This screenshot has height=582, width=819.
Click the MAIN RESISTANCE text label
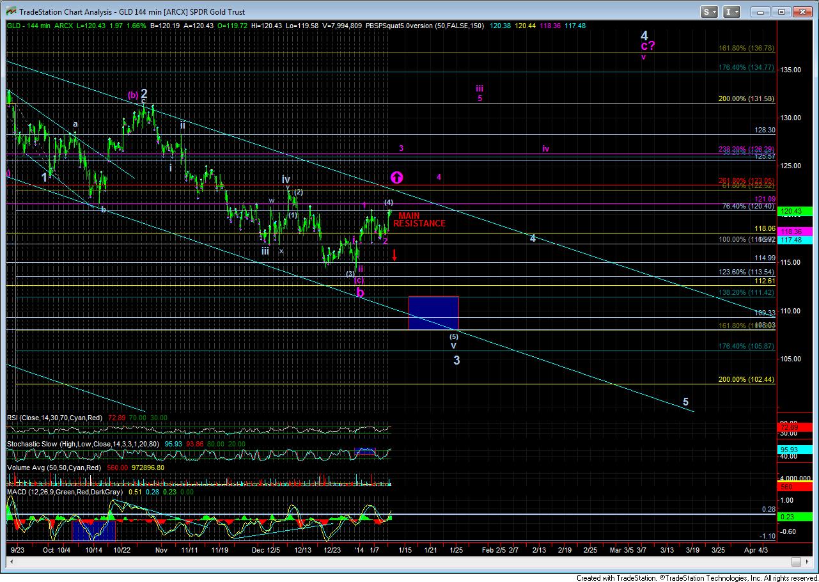419,219
